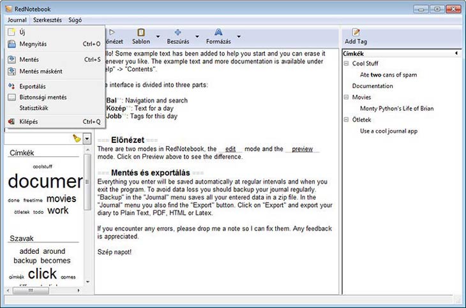Click the Formázás formatting icon
This screenshot has width=466, height=308.
coord(218,33)
